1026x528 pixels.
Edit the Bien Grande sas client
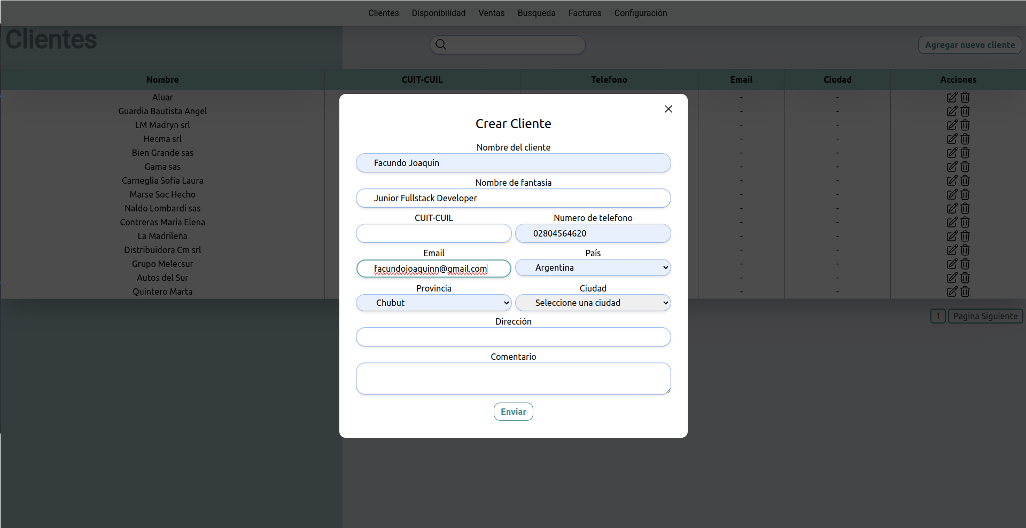click(x=952, y=153)
